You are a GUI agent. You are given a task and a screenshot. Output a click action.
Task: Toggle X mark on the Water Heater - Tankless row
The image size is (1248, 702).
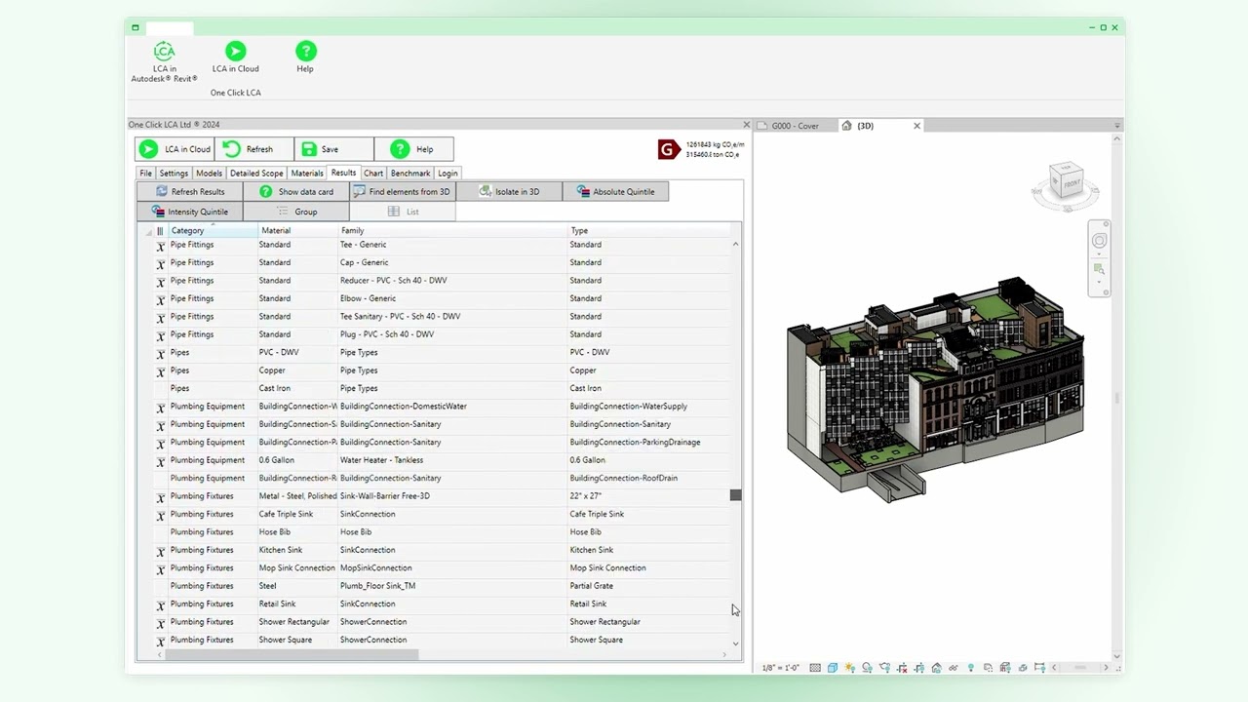(x=161, y=461)
